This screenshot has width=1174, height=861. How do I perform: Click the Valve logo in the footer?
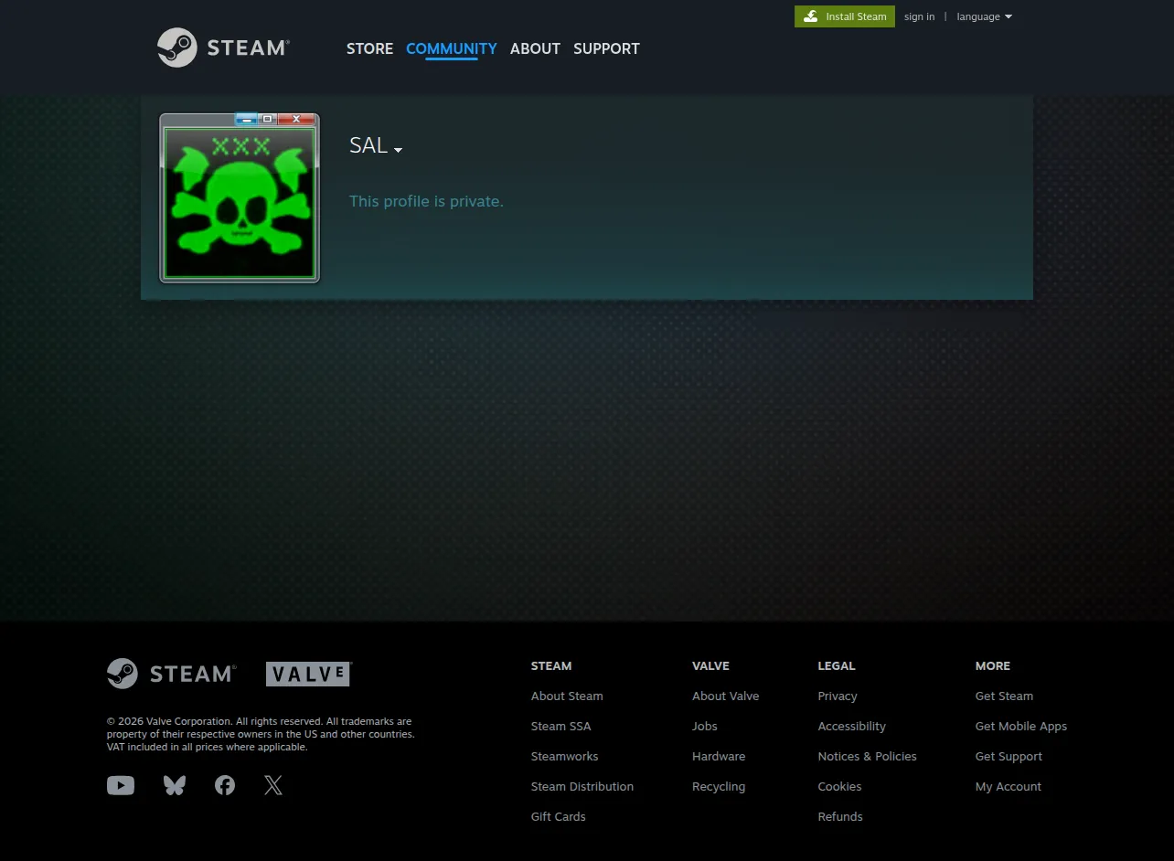coord(309,674)
